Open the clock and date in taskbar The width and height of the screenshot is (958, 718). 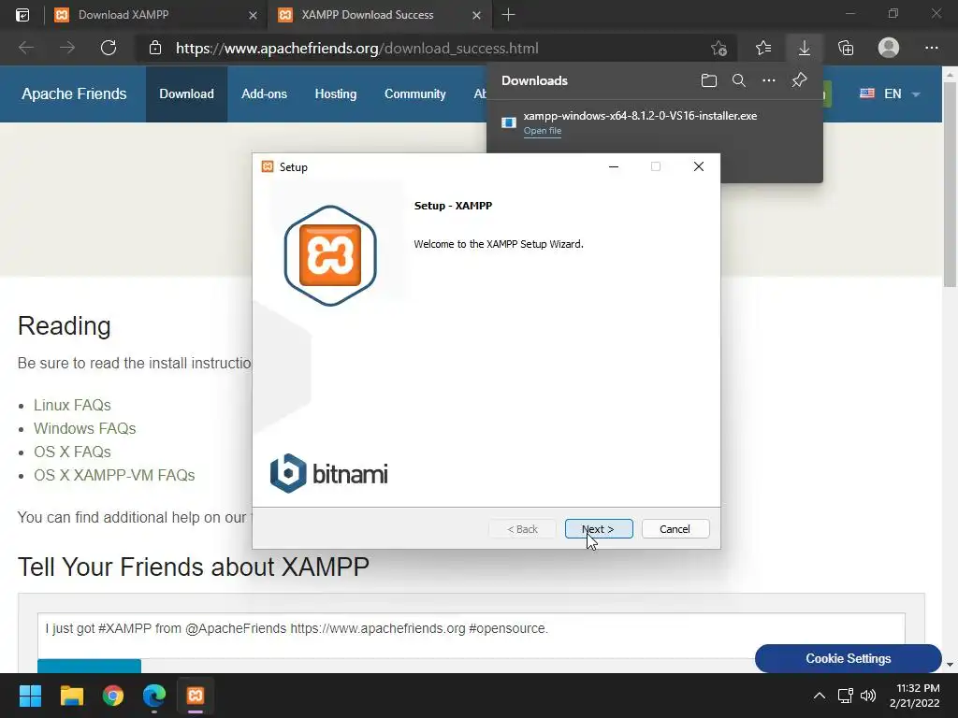914,696
